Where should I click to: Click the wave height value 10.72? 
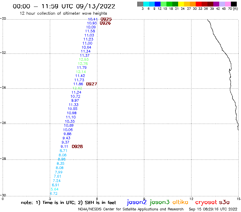click(76, 97)
